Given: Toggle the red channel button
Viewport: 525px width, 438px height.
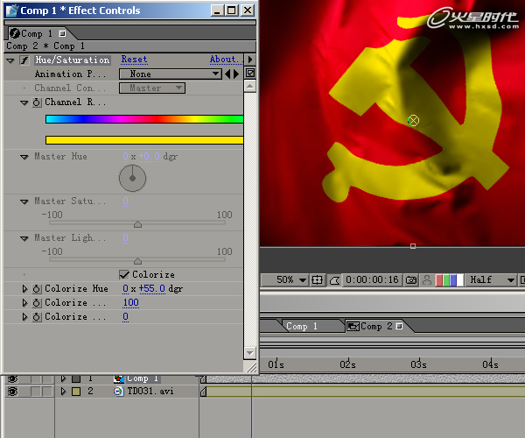Looking at the screenshot, I should 439,280.
